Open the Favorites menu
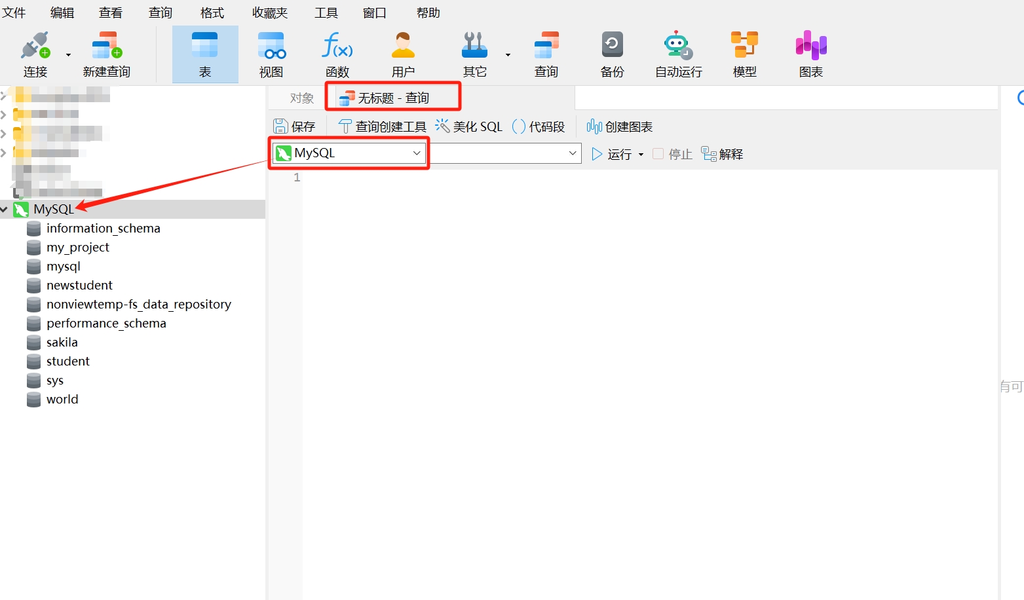The image size is (1024, 600). tap(269, 12)
